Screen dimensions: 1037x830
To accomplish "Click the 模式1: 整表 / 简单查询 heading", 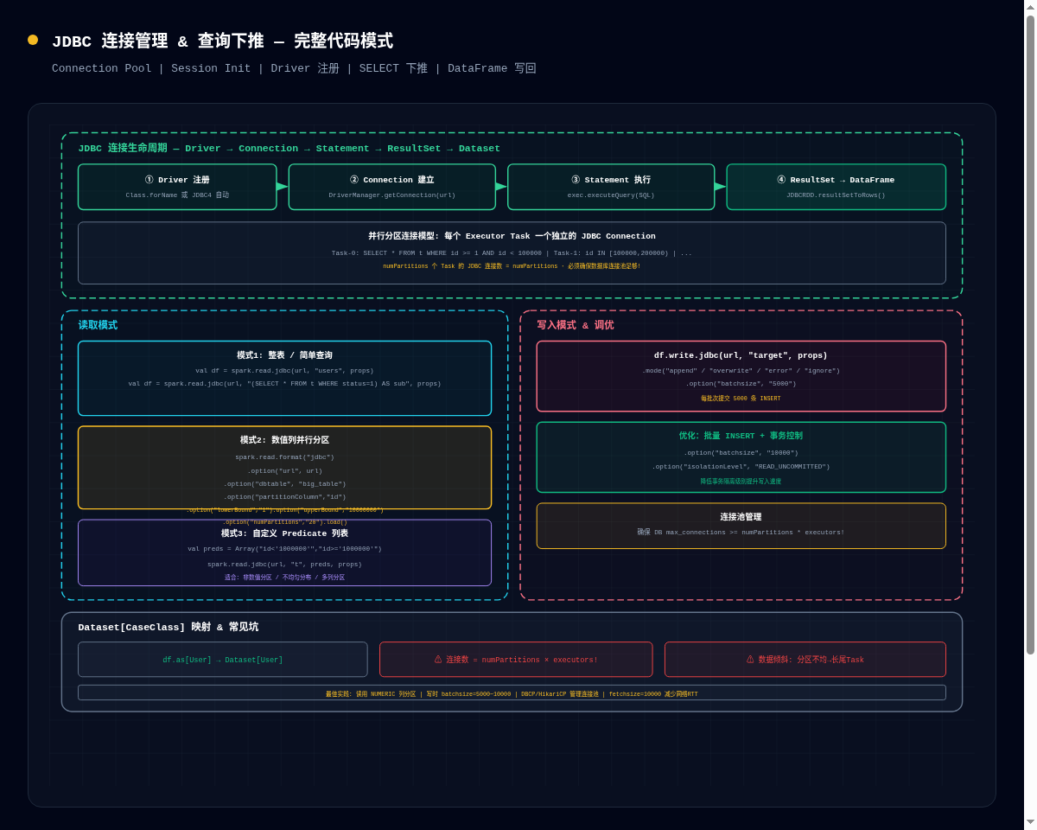I will coord(284,355).
